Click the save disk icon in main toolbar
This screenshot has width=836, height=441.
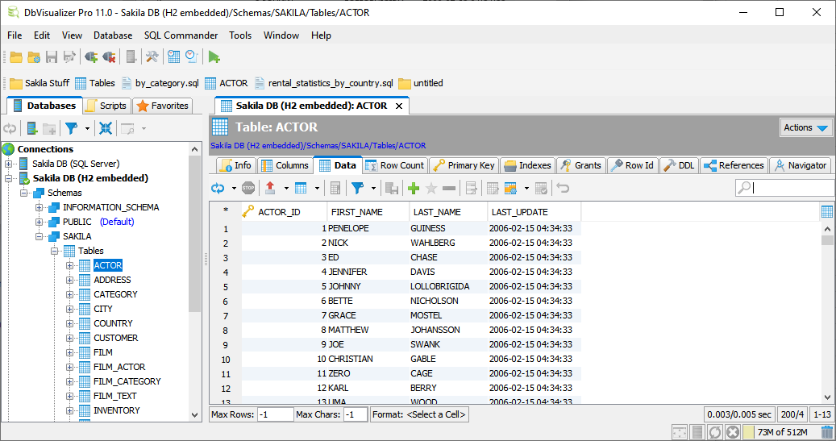click(51, 57)
